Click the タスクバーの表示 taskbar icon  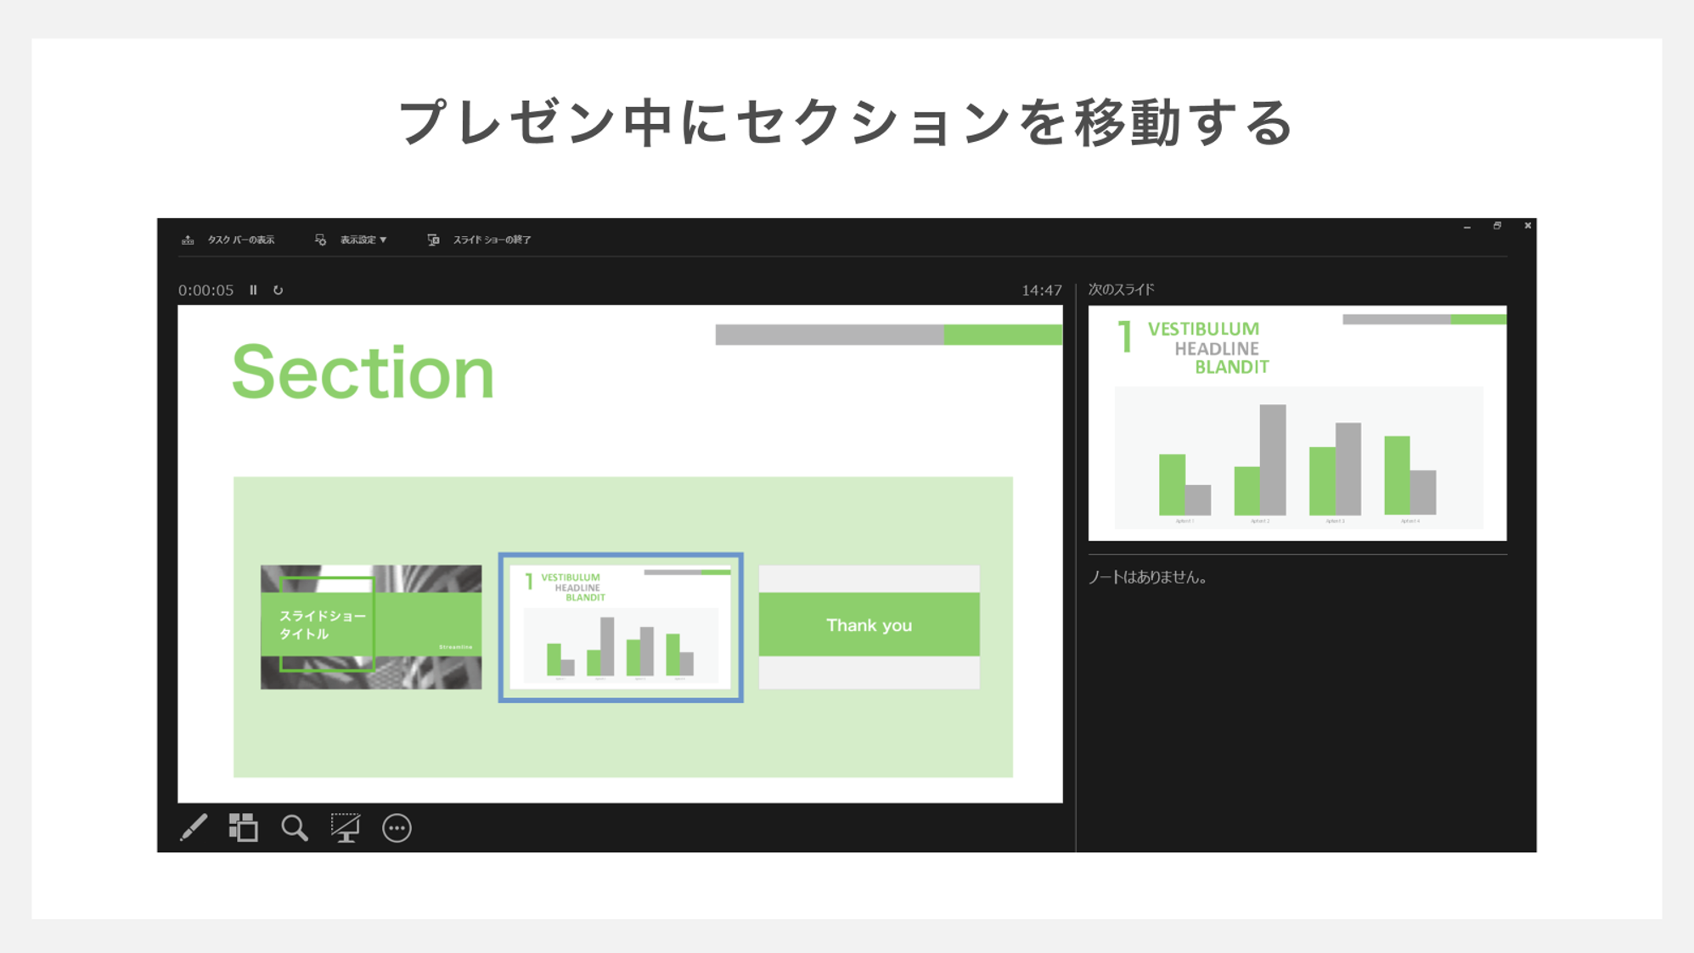(188, 239)
